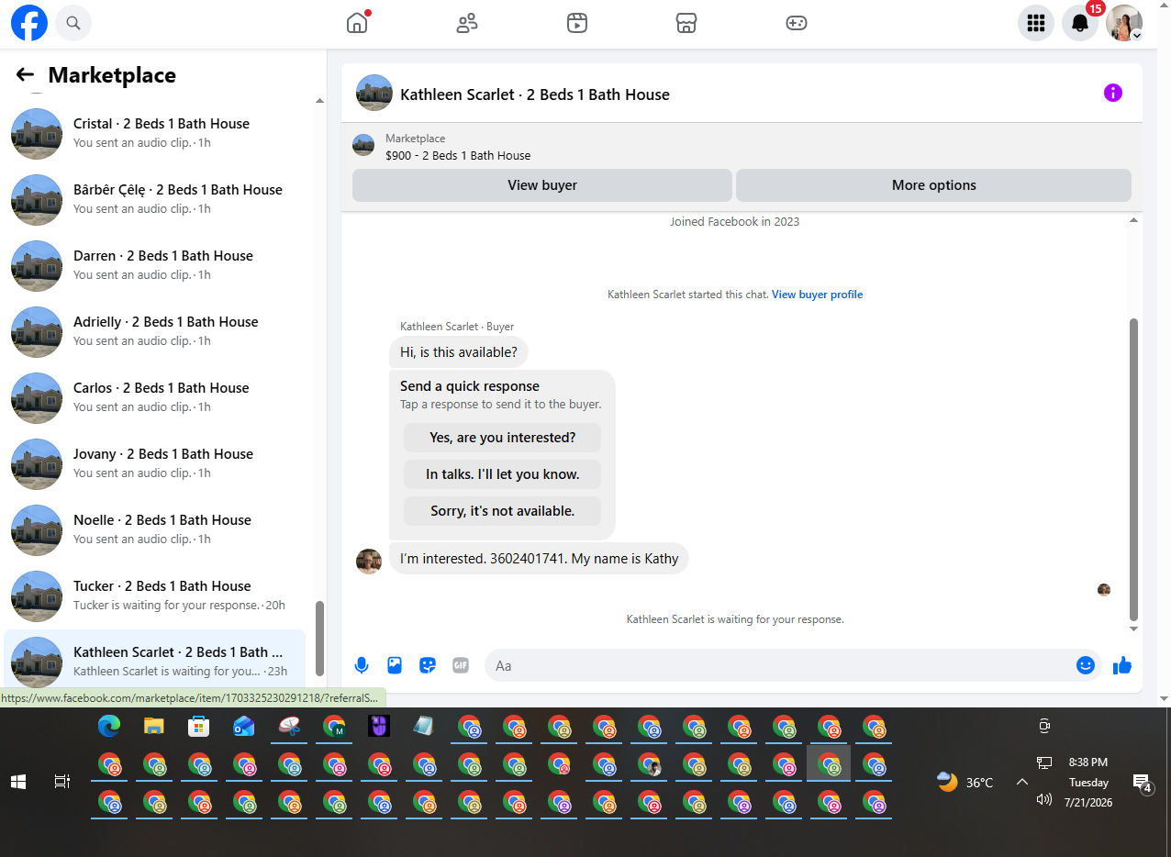Image resolution: width=1171 pixels, height=857 pixels.
Task: Send a thumbs-up like
Action: (1122, 665)
